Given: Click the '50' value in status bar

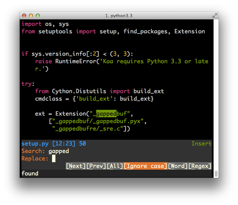Looking at the screenshot, I should click(82, 143).
